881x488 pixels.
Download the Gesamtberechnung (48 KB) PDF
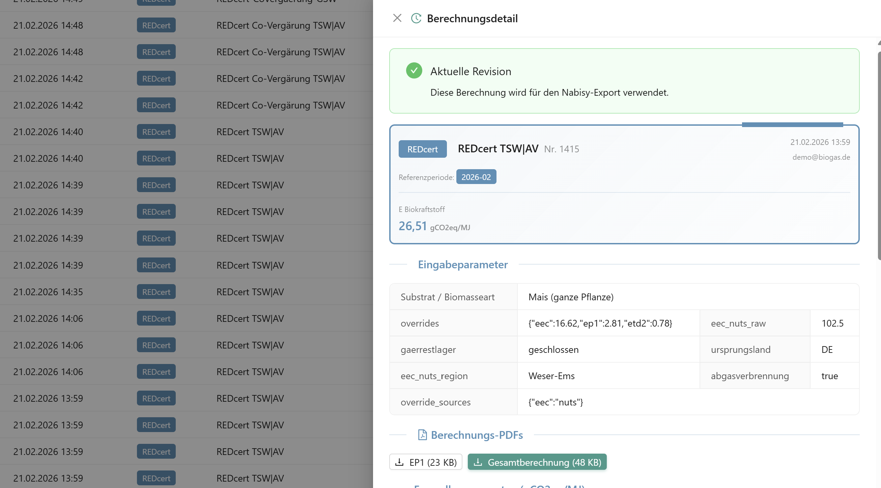(x=537, y=462)
